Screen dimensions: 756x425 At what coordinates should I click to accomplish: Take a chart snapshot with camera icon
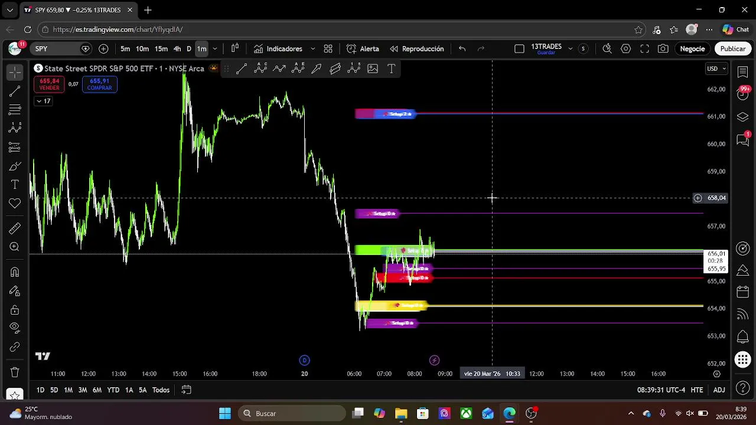pos(663,48)
